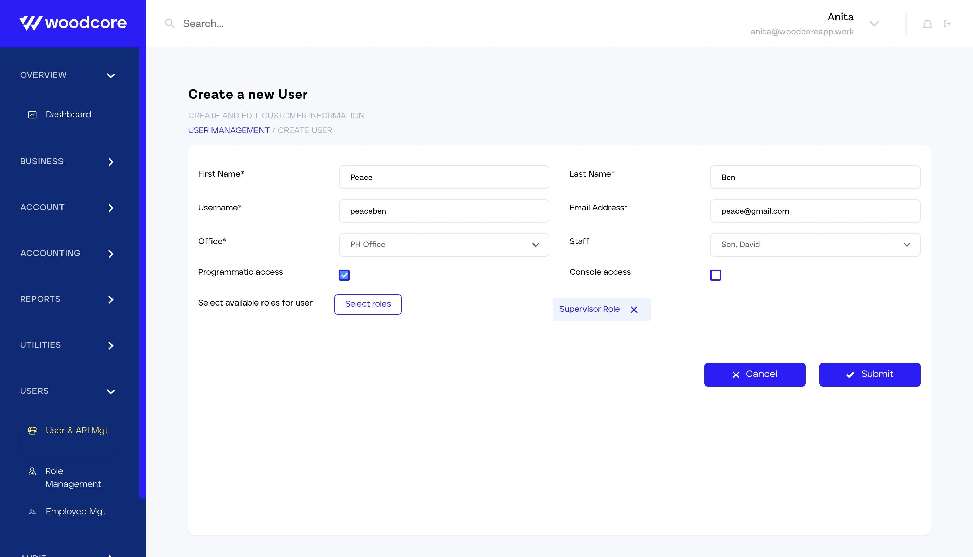Open the Office dropdown

click(x=444, y=244)
